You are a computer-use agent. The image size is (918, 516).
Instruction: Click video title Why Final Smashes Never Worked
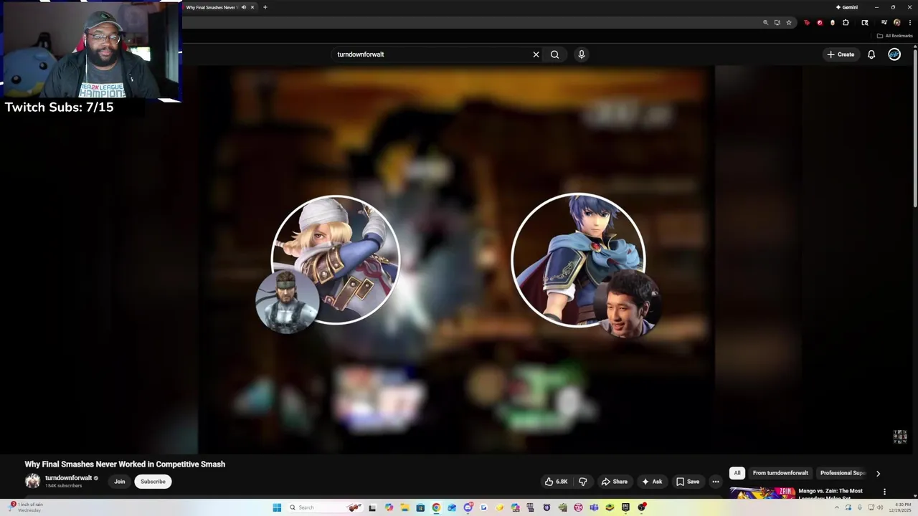125,464
